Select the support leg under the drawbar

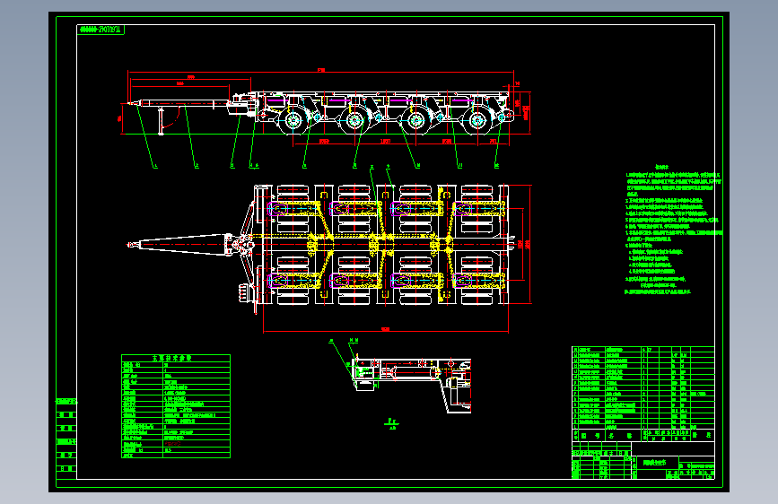click(161, 120)
